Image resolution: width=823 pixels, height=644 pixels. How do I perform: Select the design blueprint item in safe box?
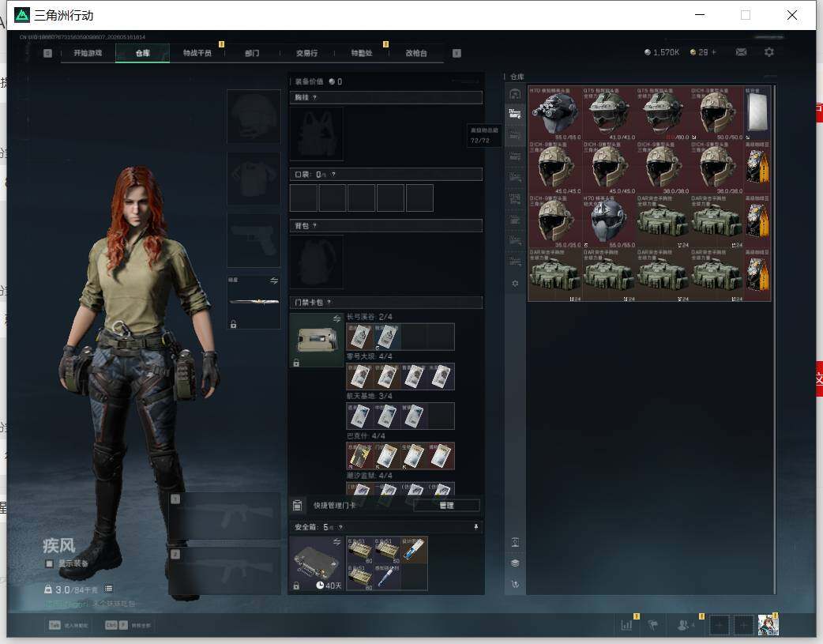pyautogui.click(x=414, y=550)
